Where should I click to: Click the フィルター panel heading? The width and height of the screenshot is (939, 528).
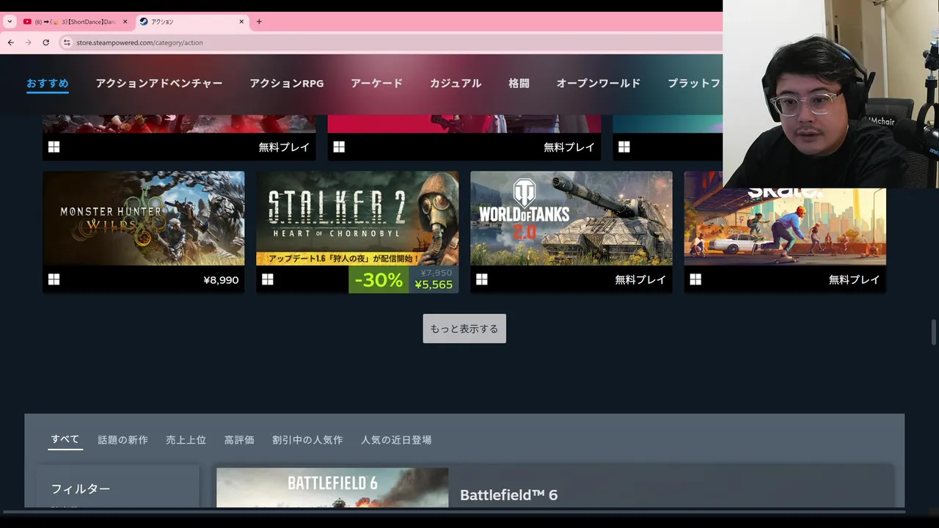point(81,488)
